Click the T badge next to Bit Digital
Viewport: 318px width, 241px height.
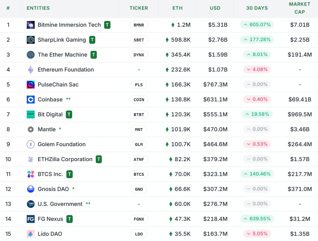pos(69,114)
